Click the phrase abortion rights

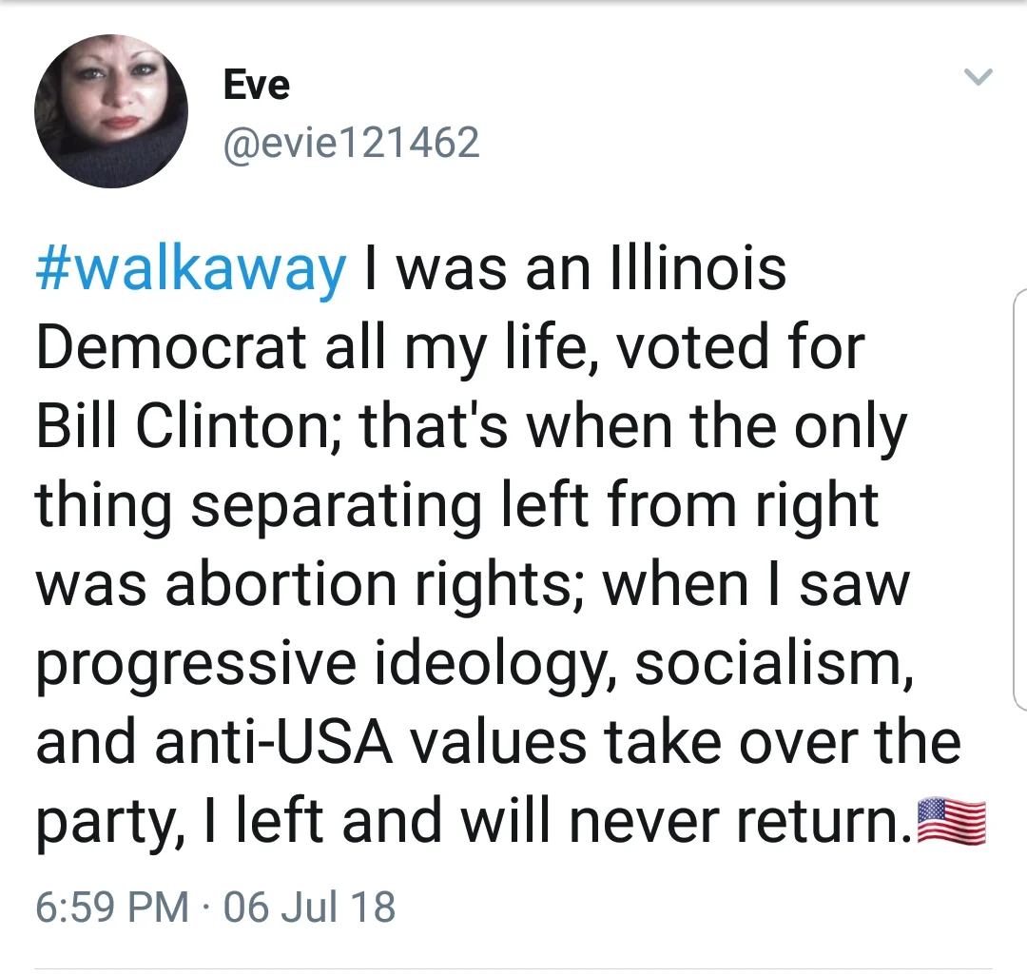pyautogui.click(x=367, y=585)
